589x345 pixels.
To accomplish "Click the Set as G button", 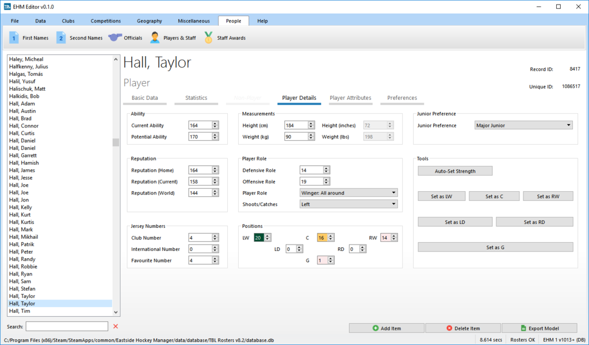I will pos(495,247).
